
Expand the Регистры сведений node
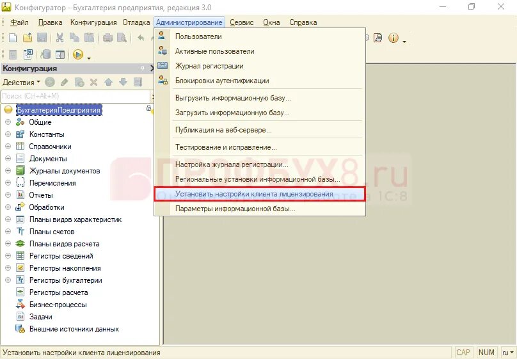coord(8,256)
